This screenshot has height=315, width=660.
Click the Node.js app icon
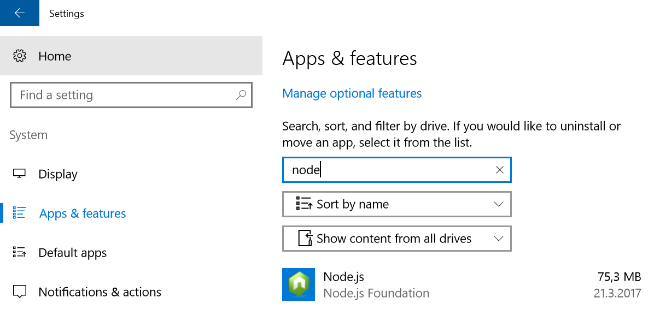coord(299,284)
